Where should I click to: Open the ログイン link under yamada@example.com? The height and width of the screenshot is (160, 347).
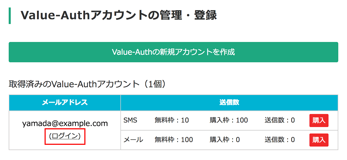click(65, 136)
